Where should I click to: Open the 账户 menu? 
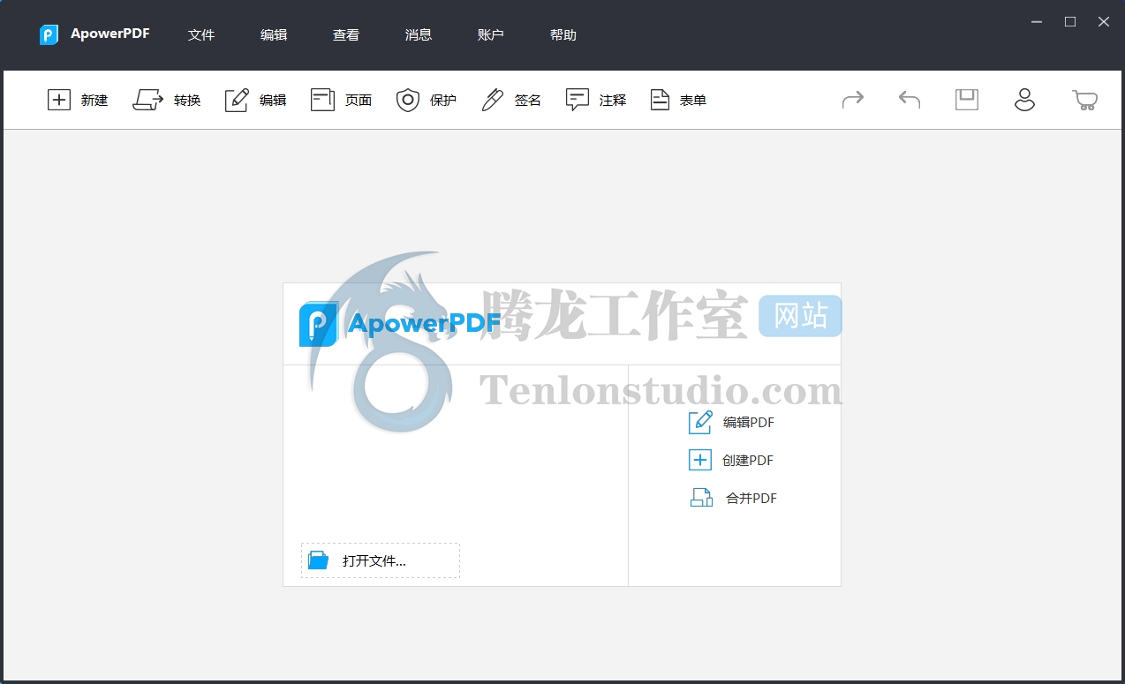[x=491, y=35]
